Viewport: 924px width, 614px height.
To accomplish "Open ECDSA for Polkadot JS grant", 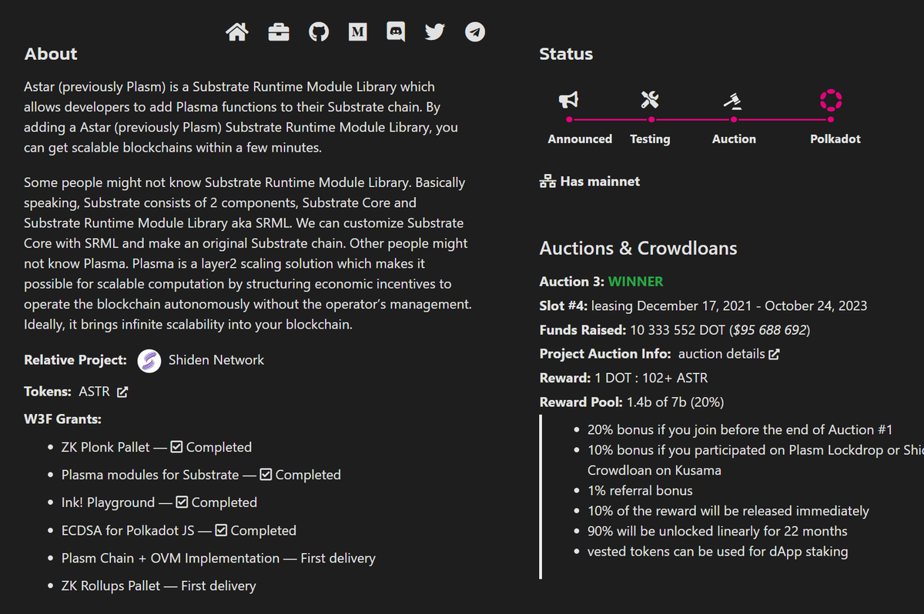I will (128, 530).
